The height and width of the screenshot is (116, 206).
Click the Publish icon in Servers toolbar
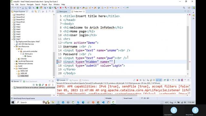coord(49,85)
